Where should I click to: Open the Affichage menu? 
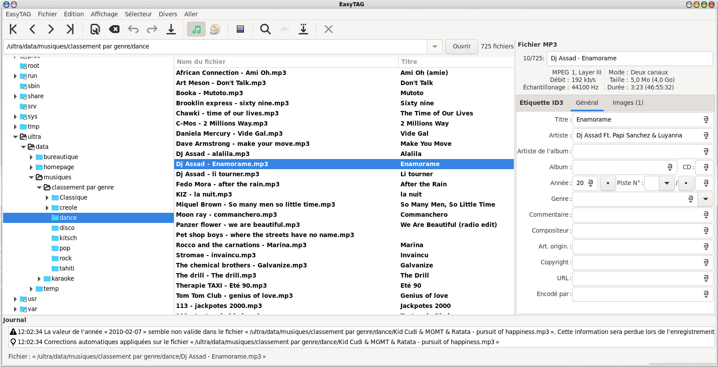[104, 14]
